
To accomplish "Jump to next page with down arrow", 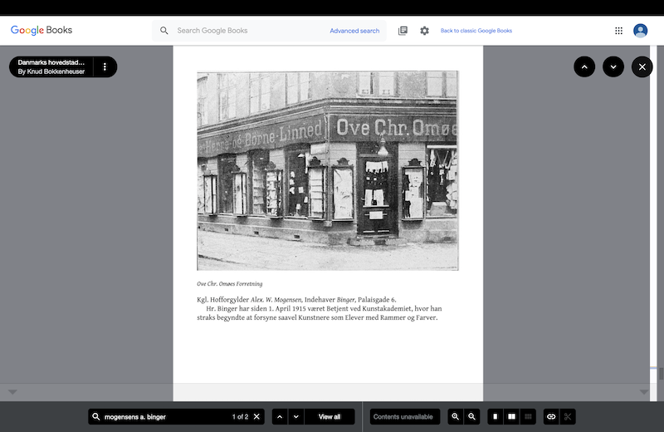I will click(x=613, y=66).
